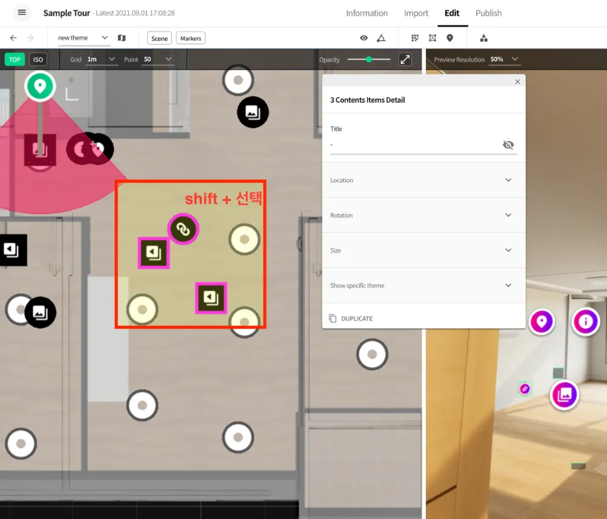Close the Contents Items Detail panel
Image resolution: width=607 pixels, height=519 pixels.
pos(517,82)
